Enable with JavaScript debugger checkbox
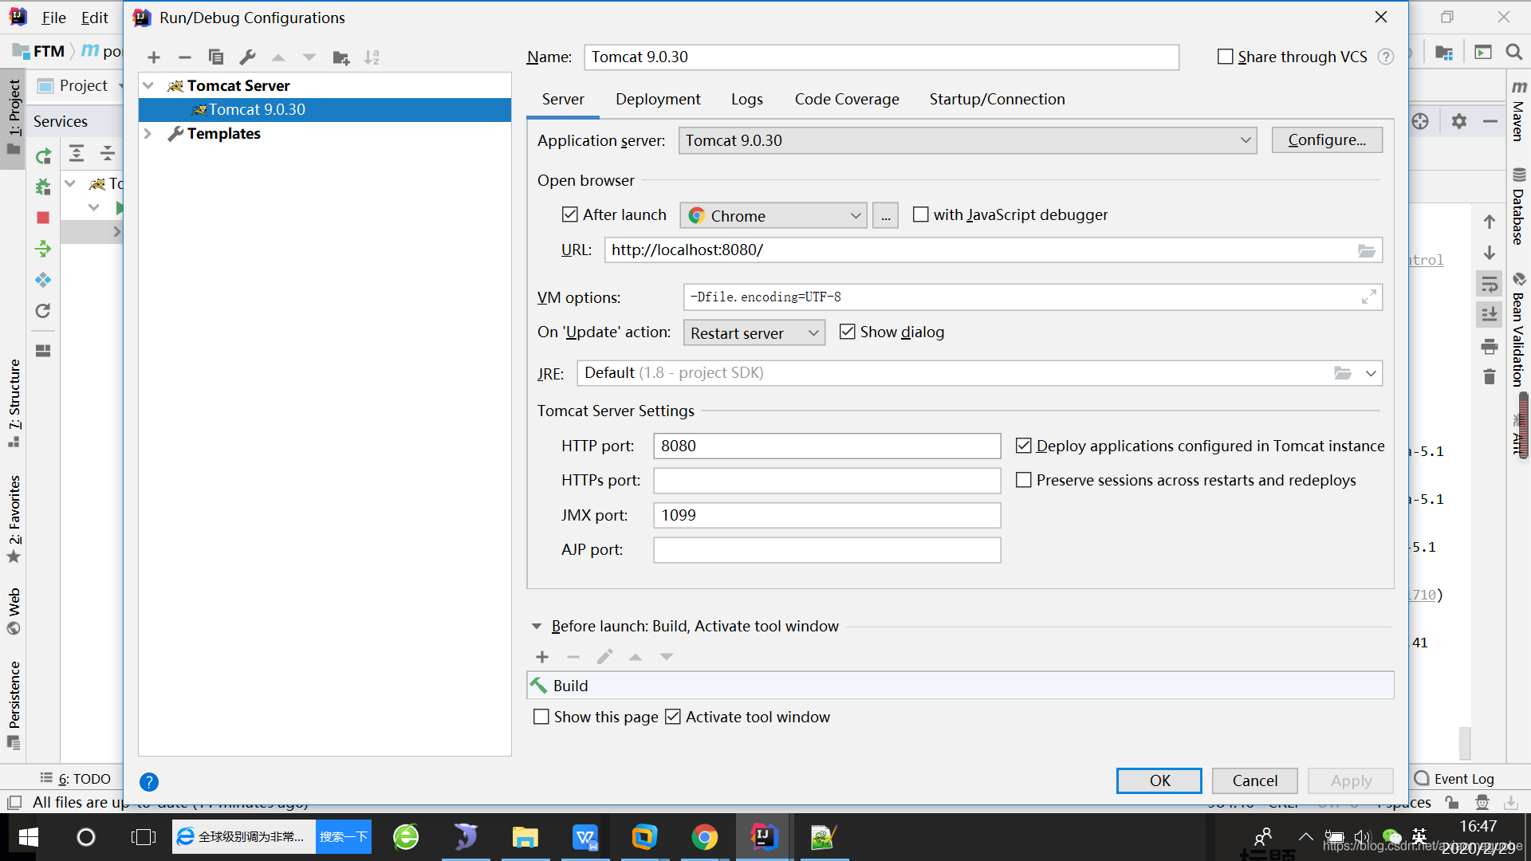 [921, 214]
